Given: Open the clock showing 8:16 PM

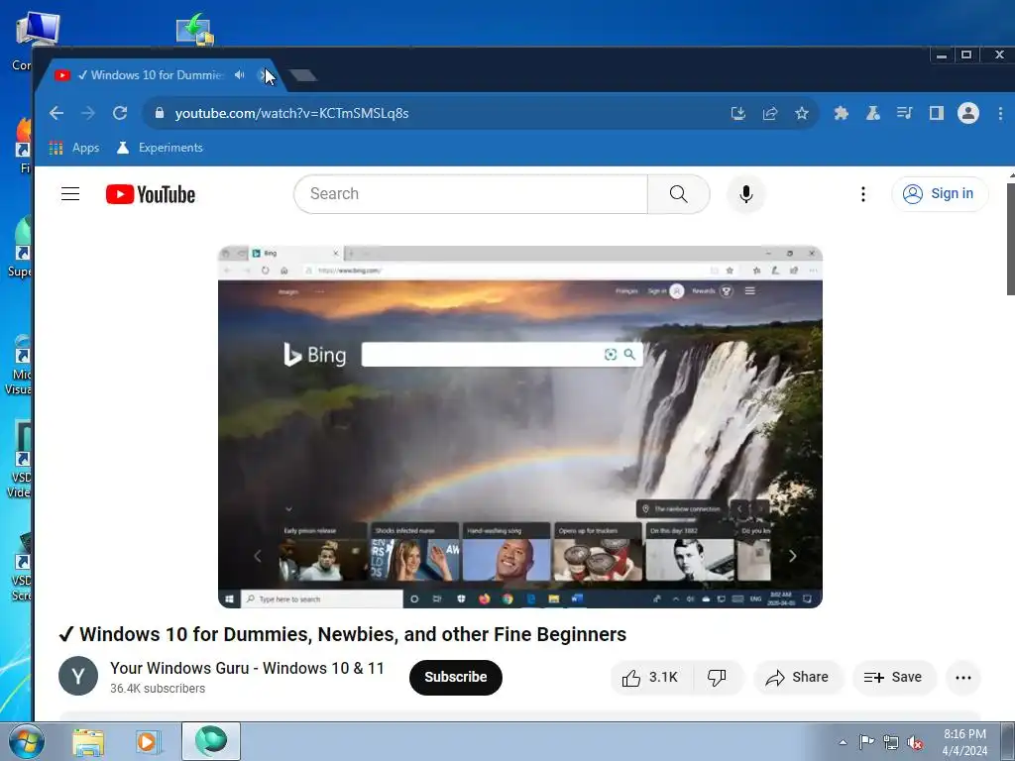Looking at the screenshot, I should (964, 742).
